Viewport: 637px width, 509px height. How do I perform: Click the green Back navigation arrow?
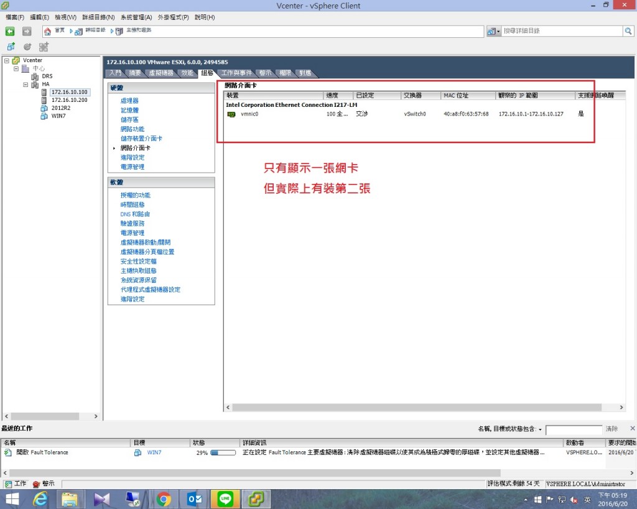click(10, 31)
